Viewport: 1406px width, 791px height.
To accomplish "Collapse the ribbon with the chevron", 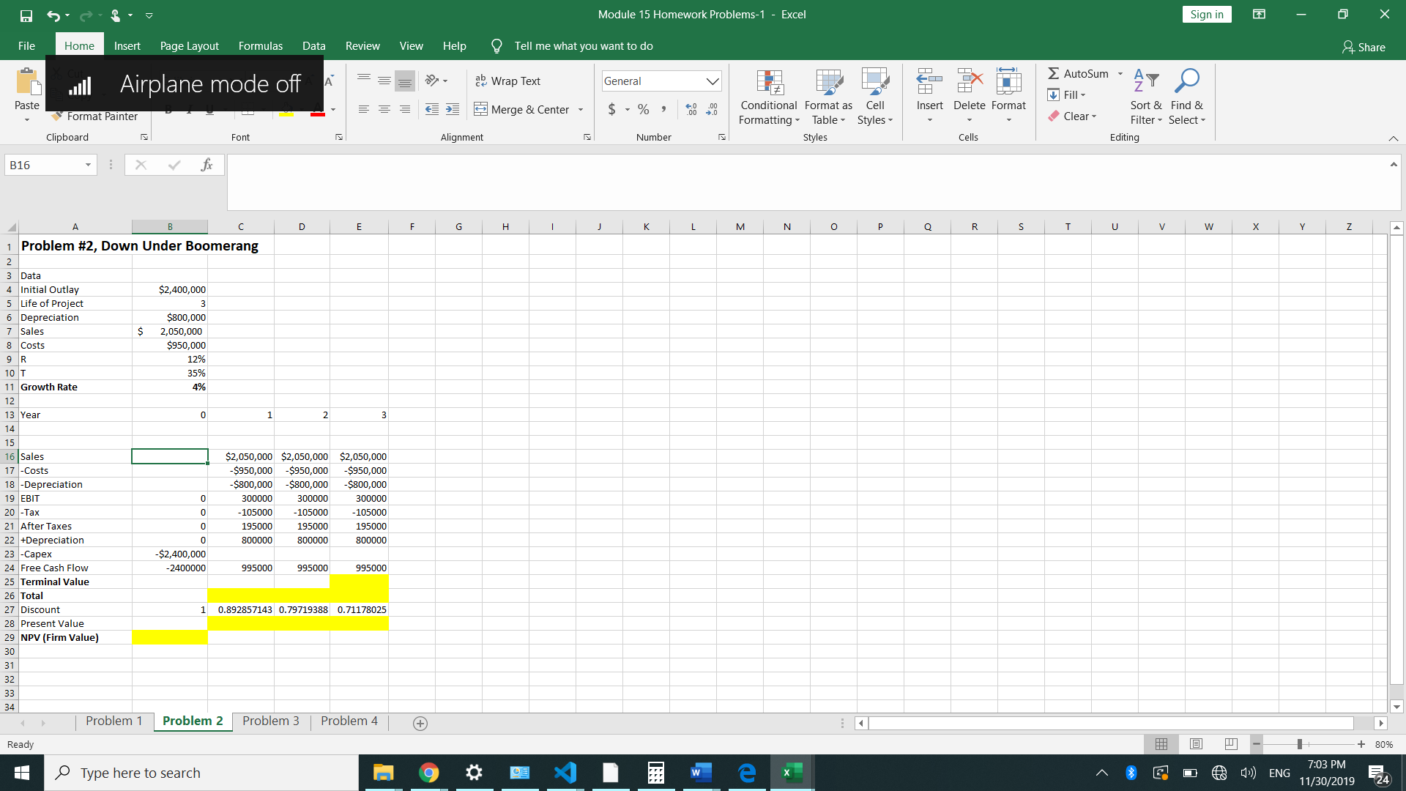I will pos(1393,138).
